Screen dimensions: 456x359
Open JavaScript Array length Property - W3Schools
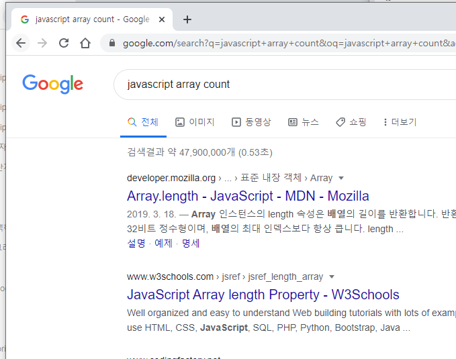click(x=263, y=295)
